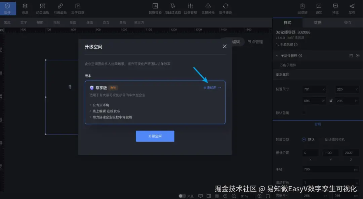Open the 主题风格 theme style tool
Screen dimensions: 363x199
208,8
